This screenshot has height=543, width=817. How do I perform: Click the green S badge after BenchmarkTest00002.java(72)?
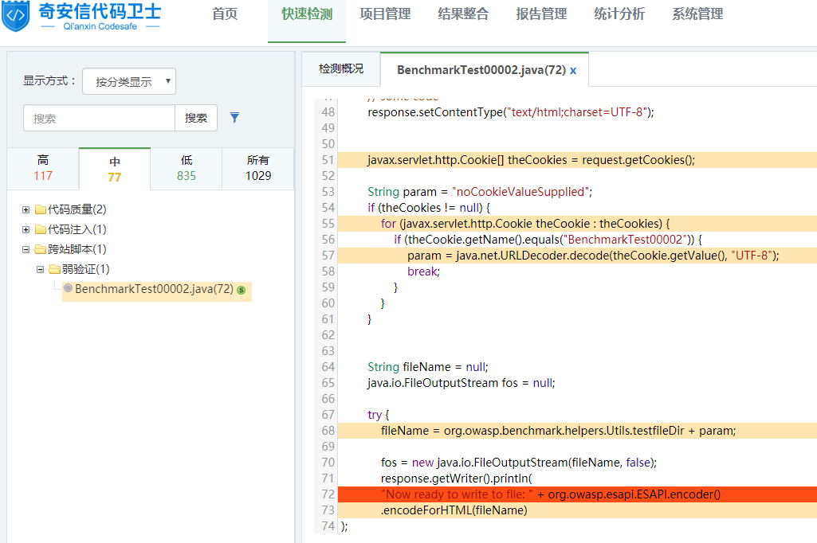pyautogui.click(x=241, y=290)
